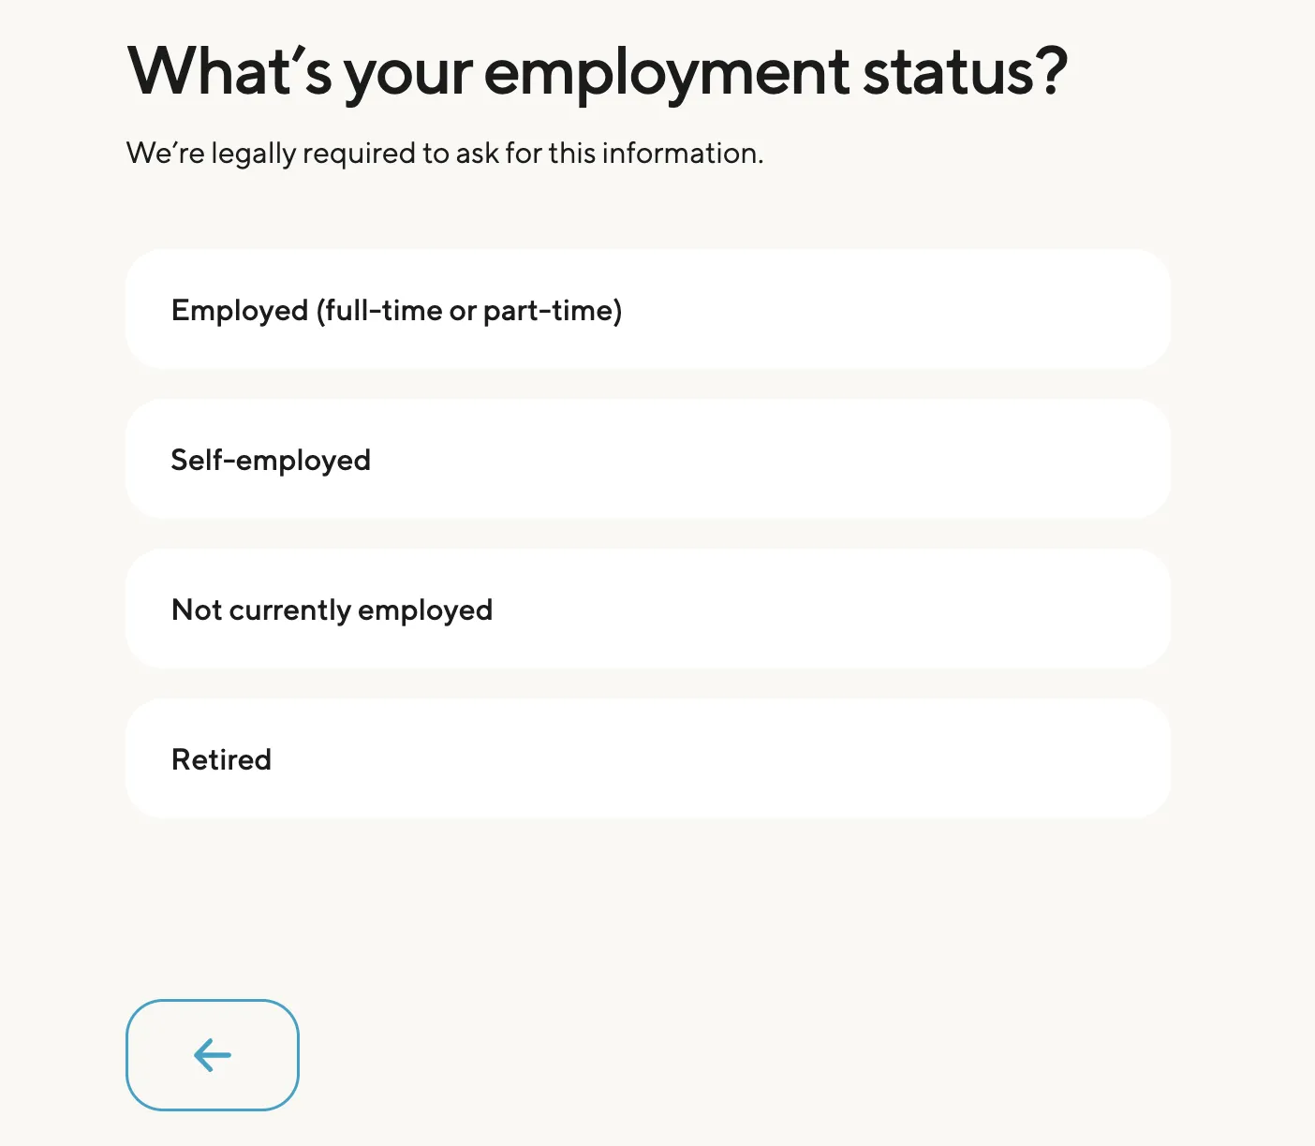
Task: Tap the third option in the list
Action: coord(647,609)
